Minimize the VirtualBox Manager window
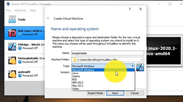 click(159, 4)
